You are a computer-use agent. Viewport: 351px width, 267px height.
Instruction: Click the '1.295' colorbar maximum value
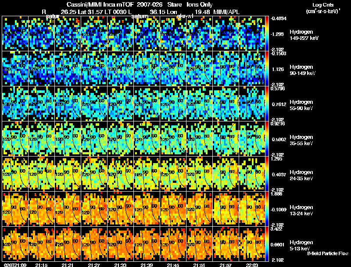(277, 159)
